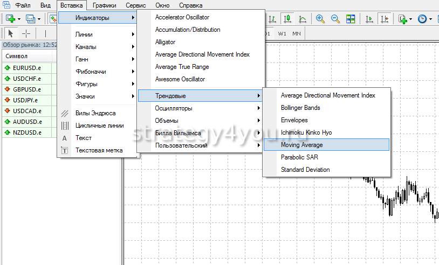Viewport: 439px width, 265px height.
Task: Select the W1 timeframe button
Action: pyautogui.click(x=283, y=33)
